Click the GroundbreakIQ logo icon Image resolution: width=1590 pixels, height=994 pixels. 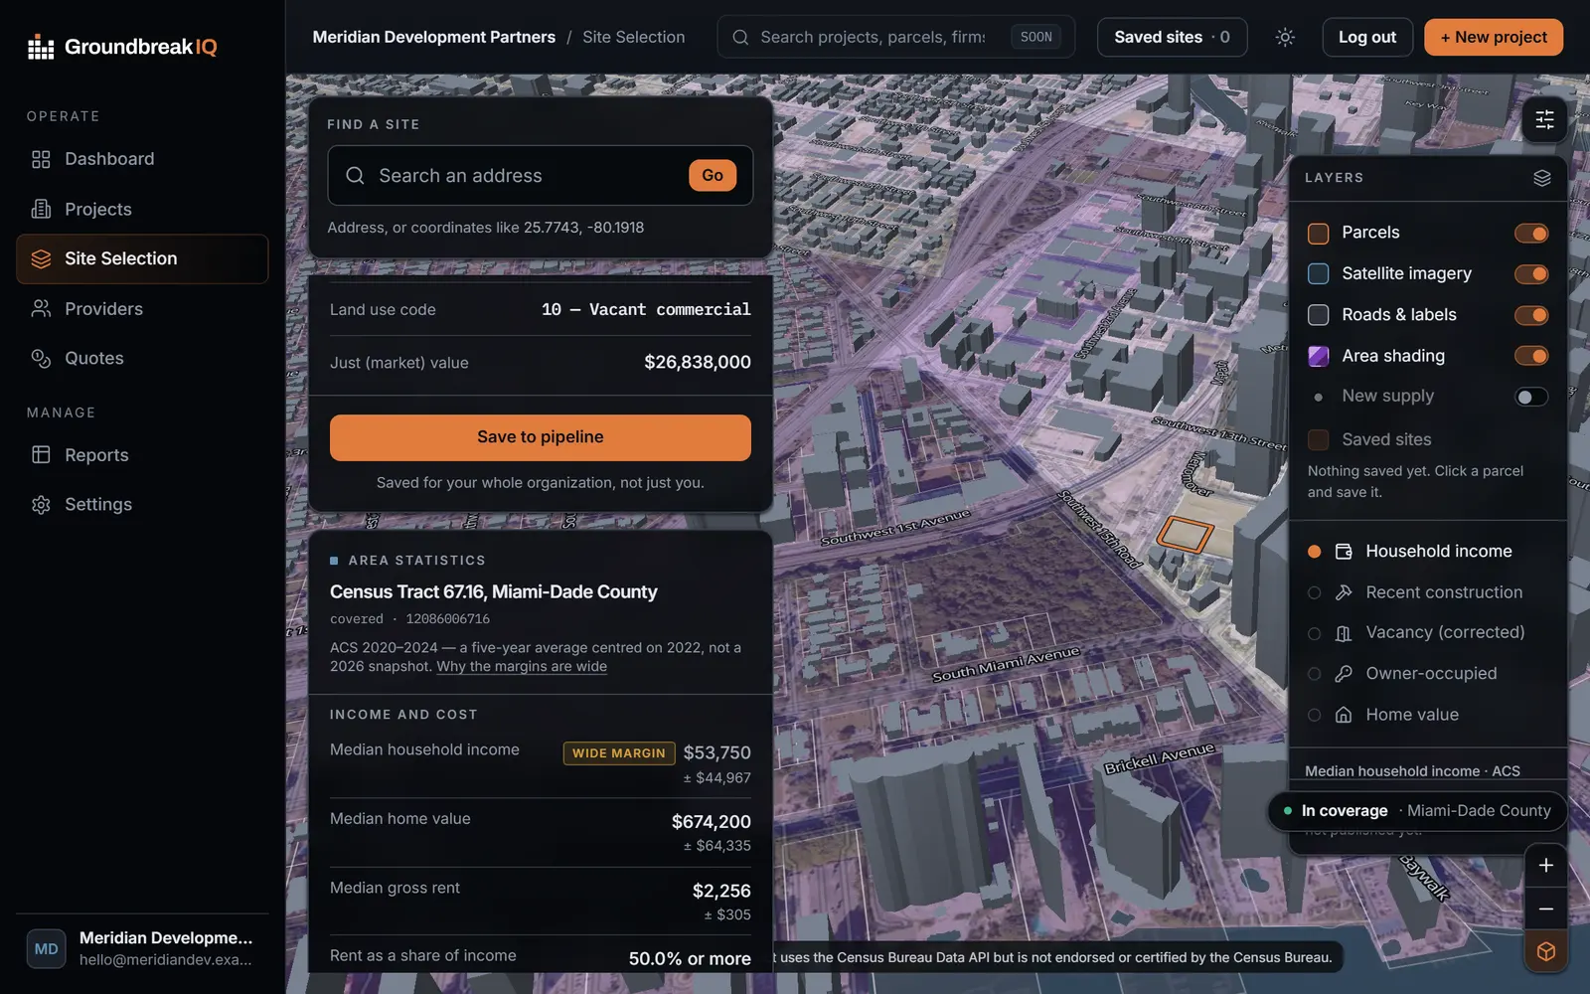click(41, 47)
